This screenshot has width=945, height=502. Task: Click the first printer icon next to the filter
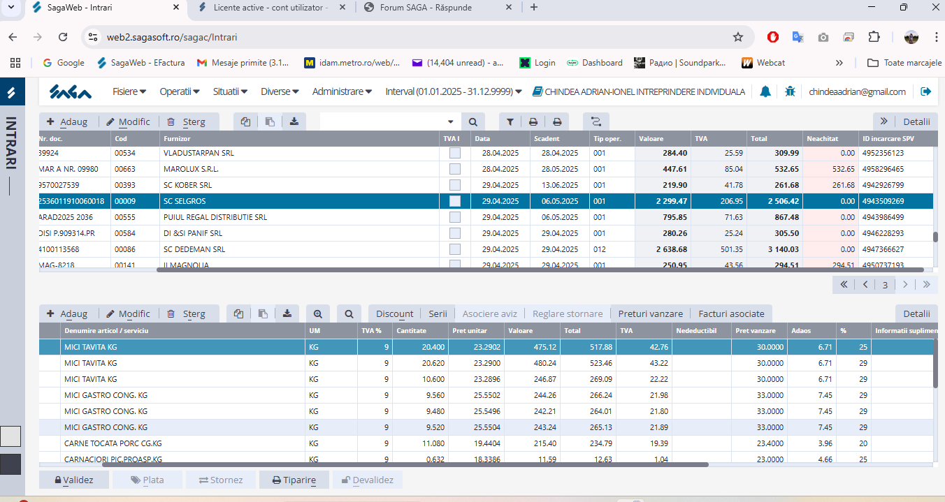(533, 121)
